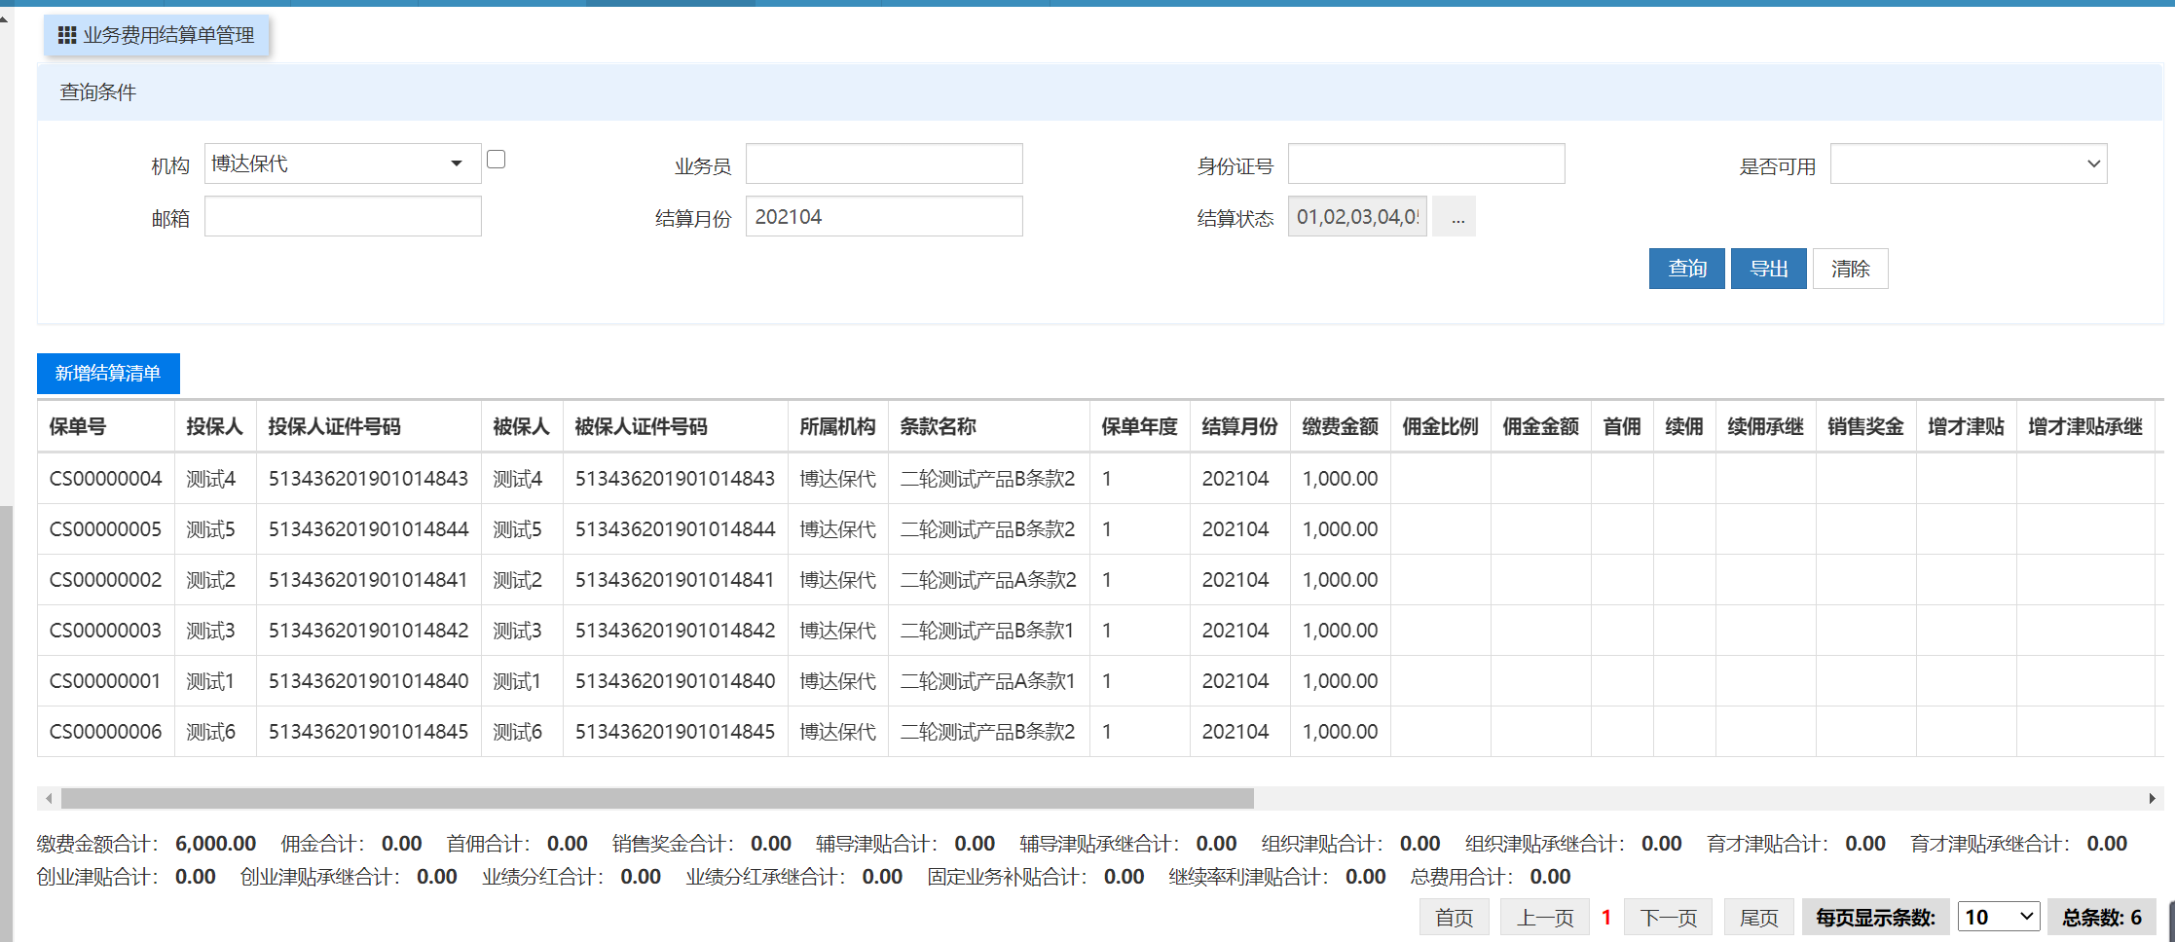Click the horizontal scrollbar thumb under table
This screenshot has width=2175, height=942.
point(657,799)
